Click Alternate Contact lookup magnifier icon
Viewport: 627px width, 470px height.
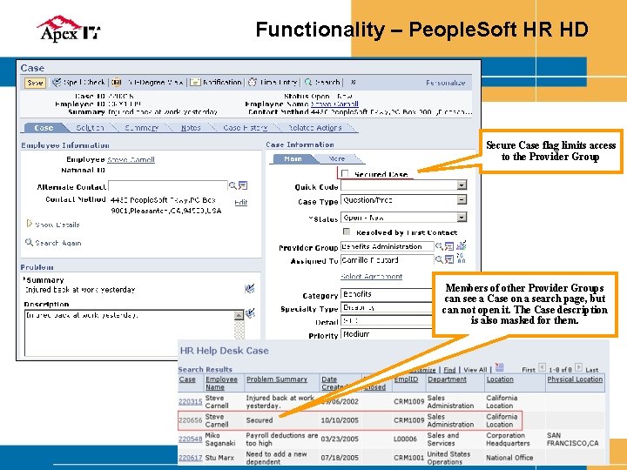tap(233, 185)
